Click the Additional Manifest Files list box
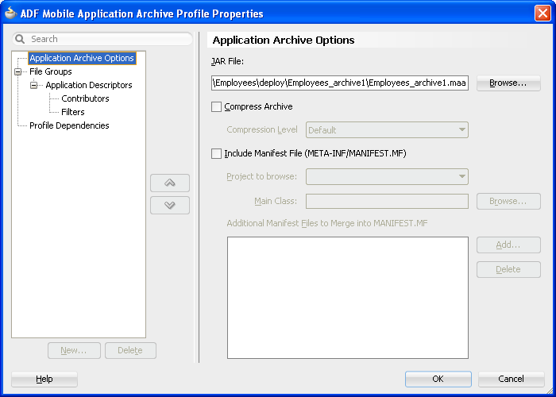556x397 pixels. [348, 298]
